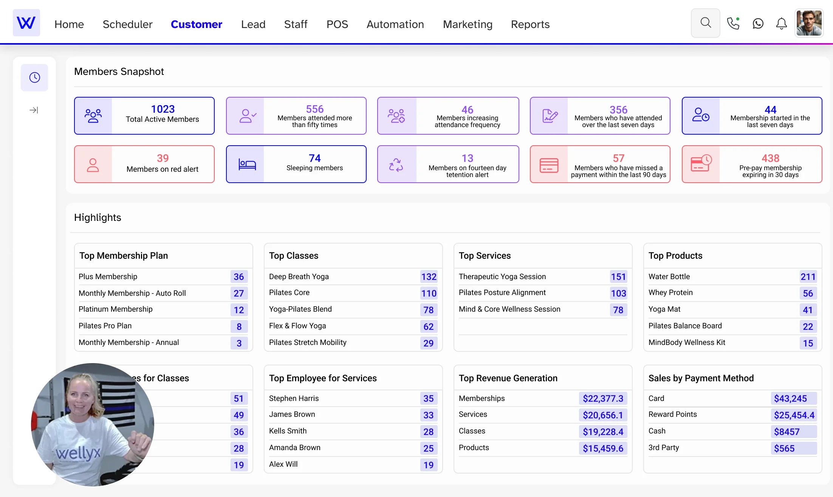Click the Wellyx logo icon
This screenshot has width=833, height=497.
pyautogui.click(x=26, y=23)
